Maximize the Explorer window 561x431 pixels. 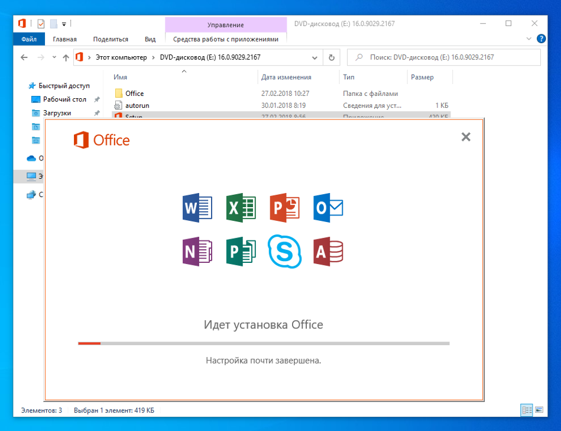click(508, 24)
